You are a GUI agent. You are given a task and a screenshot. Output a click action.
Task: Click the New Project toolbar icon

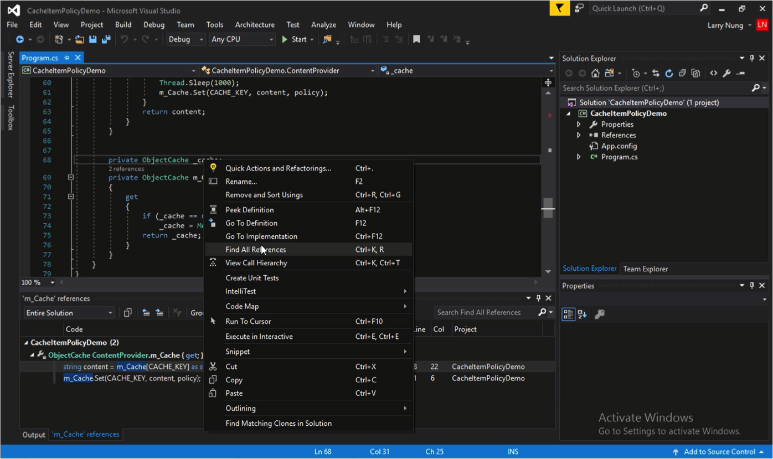click(59, 39)
